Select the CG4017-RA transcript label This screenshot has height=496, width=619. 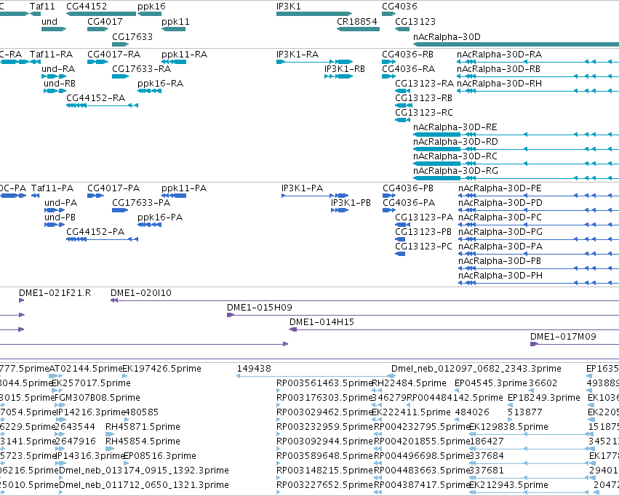113,55
